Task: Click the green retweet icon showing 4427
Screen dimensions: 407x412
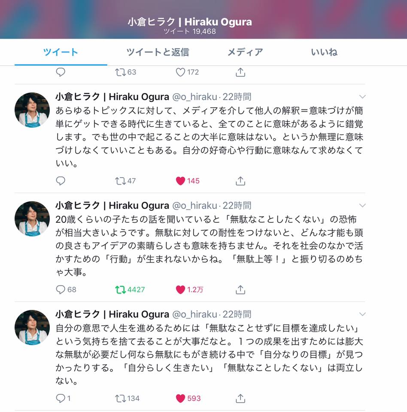Action: coord(120,290)
